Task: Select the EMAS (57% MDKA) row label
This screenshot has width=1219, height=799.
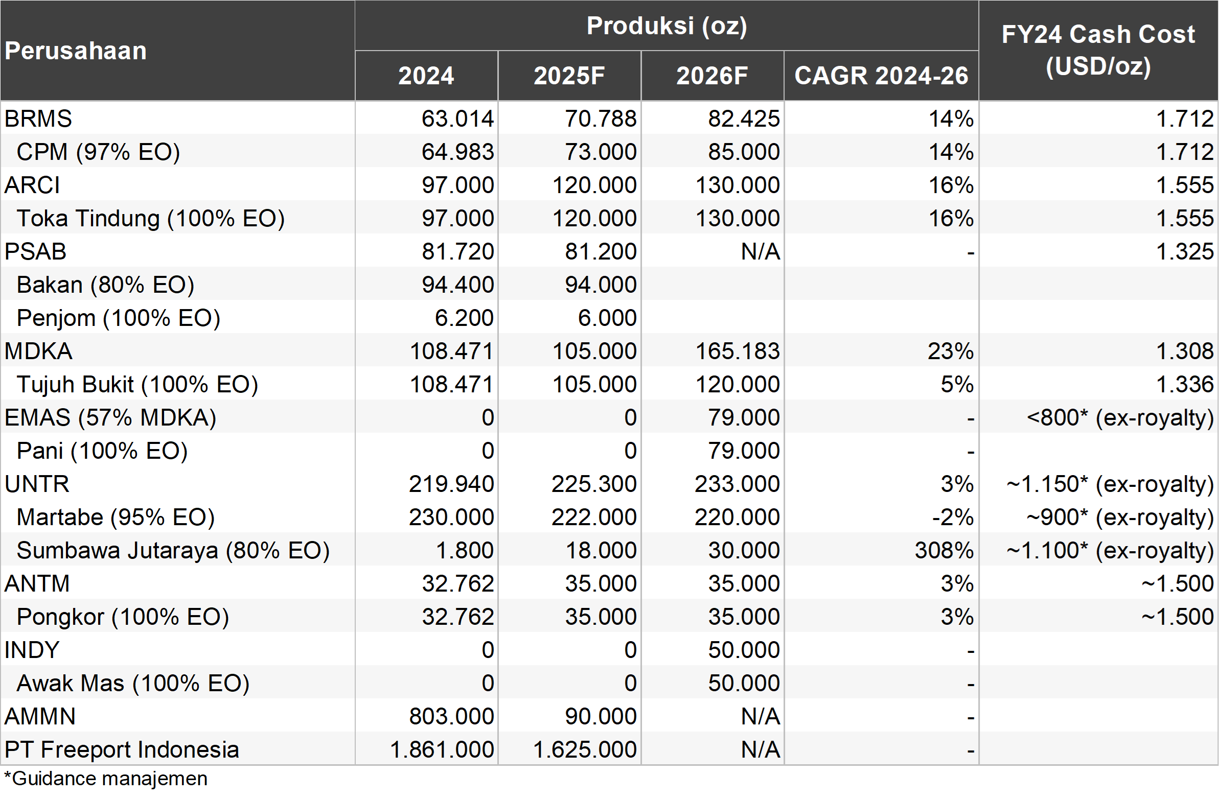Action: tap(110, 418)
